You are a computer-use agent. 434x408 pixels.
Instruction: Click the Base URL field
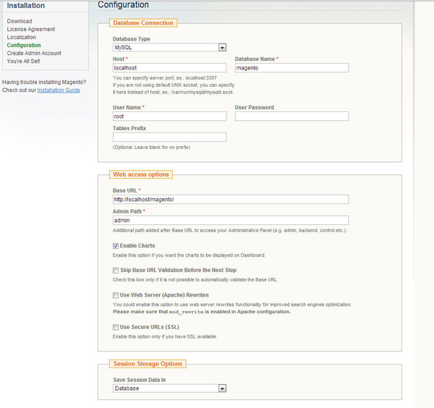pyautogui.click(x=230, y=200)
